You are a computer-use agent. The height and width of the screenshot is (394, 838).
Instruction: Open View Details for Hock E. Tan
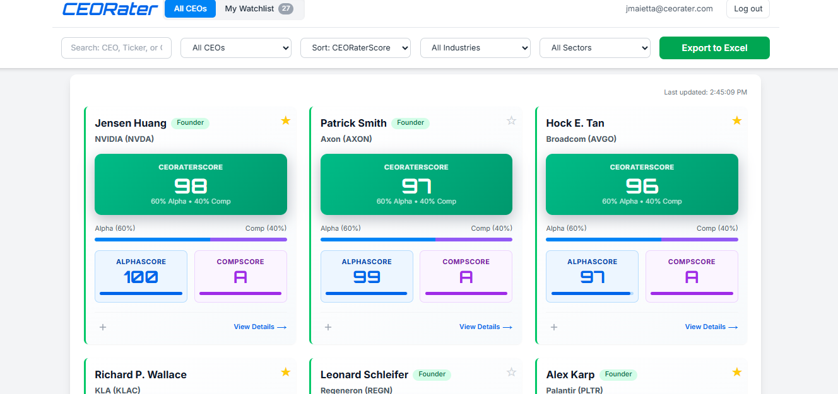coord(711,327)
